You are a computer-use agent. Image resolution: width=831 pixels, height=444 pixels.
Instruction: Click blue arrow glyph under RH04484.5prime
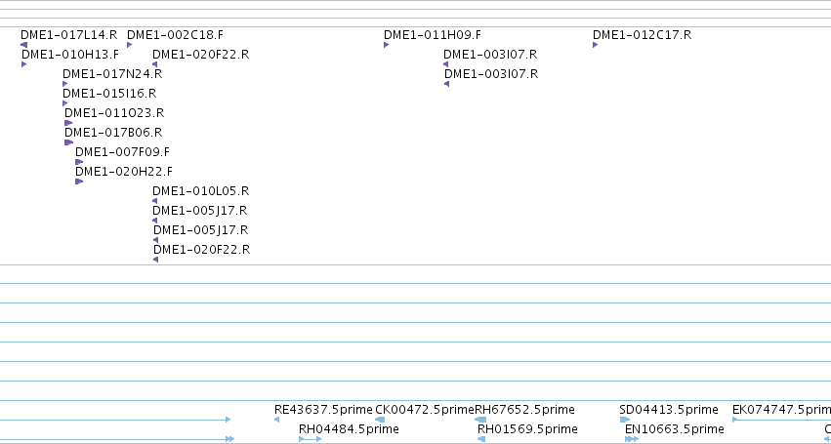point(310,439)
